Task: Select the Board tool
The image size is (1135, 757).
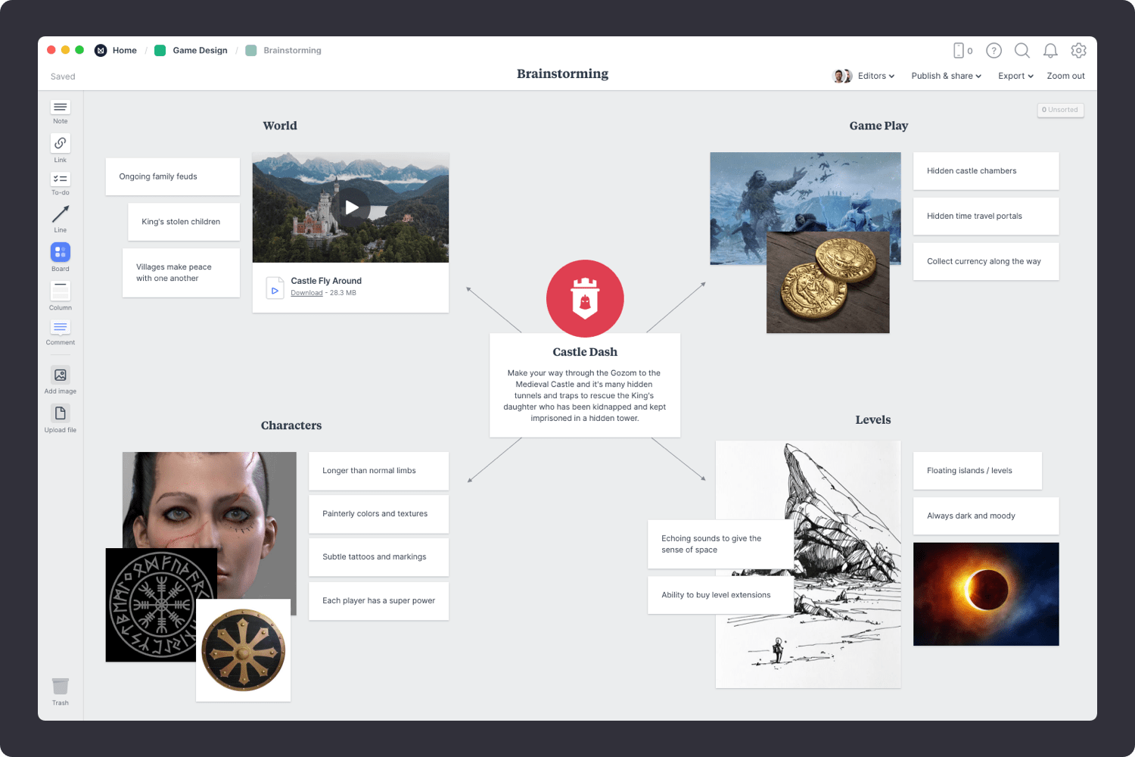Action: pyautogui.click(x=60, y=252)
